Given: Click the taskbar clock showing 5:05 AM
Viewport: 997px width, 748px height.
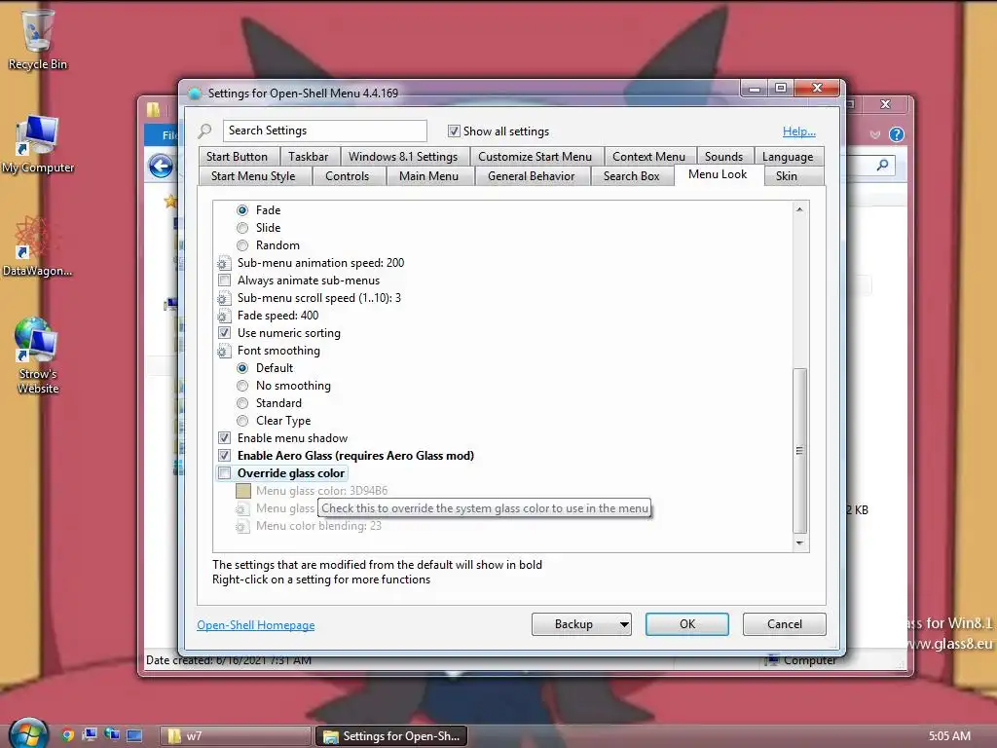Looking at the screenshot, I should coord(949,736).
